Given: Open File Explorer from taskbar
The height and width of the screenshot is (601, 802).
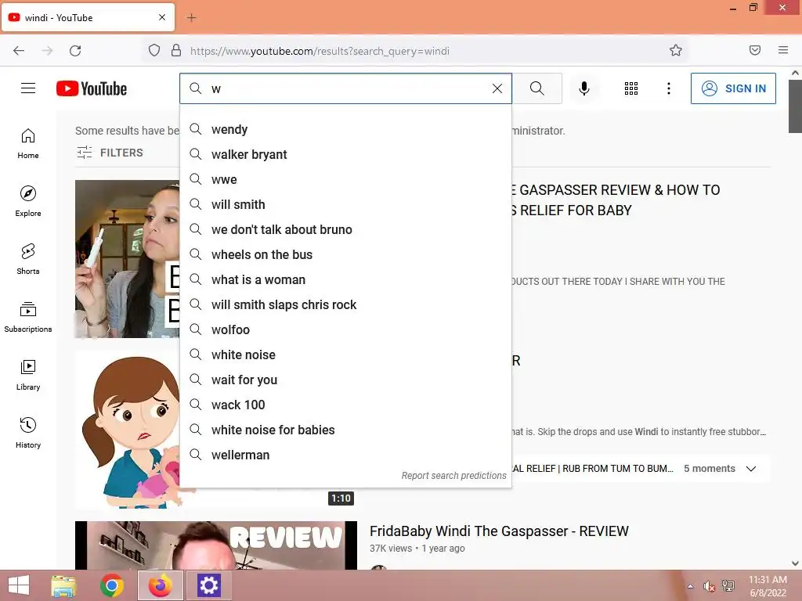Looking at the screenshot, I should [x=64, y=585].
